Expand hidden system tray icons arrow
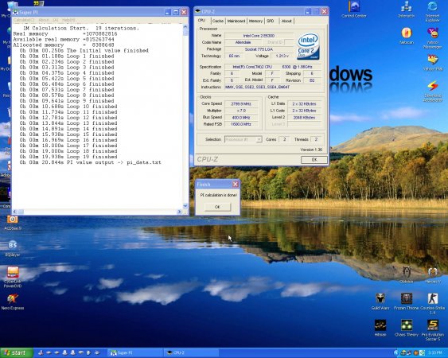 [x=395, y=353]
